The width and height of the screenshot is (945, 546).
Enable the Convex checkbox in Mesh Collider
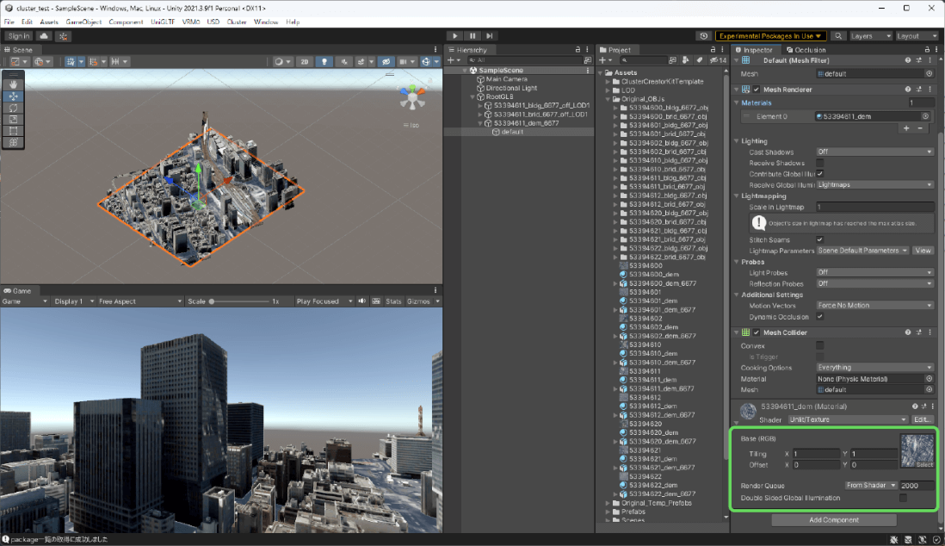click(820, 346)
